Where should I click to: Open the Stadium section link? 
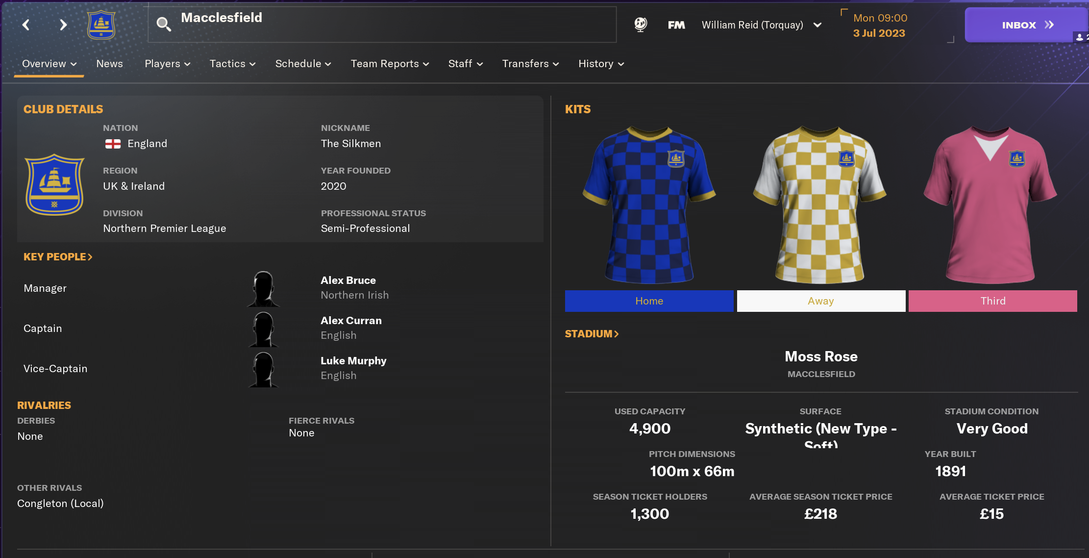pos(592,334)
